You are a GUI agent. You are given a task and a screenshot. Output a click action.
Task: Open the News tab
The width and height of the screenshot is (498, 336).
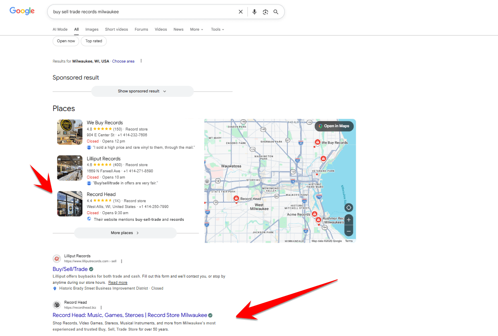178,29
